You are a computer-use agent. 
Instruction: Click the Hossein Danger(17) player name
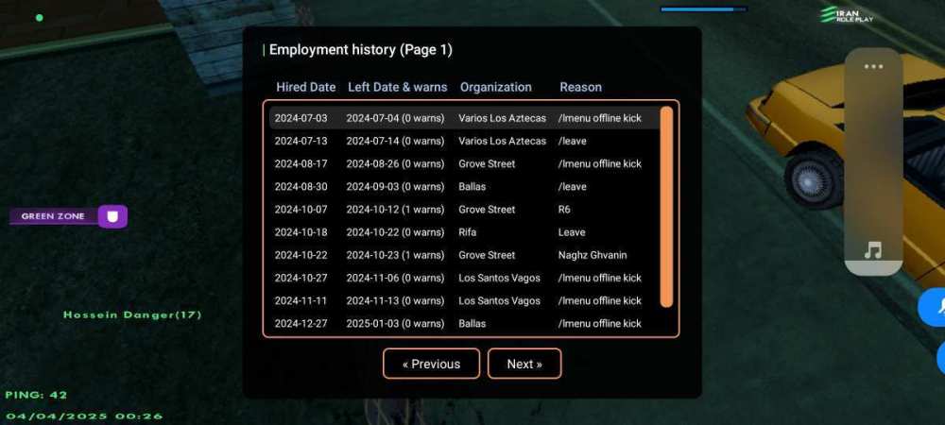coord(132,314)
